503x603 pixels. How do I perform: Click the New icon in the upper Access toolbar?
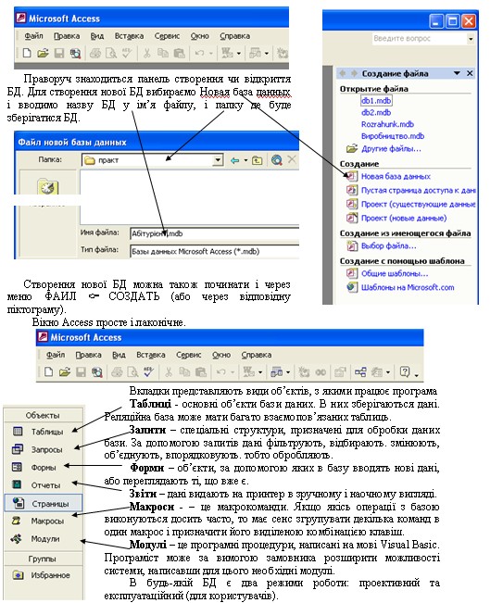27,53
